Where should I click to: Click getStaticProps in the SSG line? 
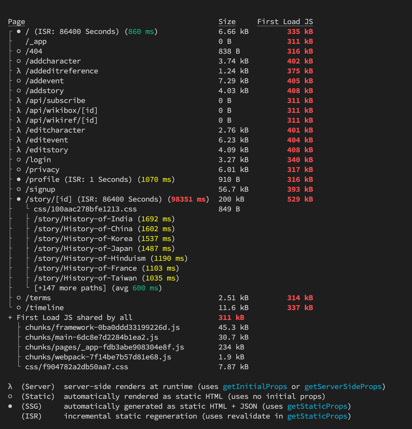(317, 406)
